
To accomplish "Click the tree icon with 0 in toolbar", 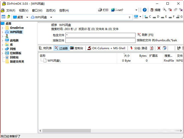I will [x=179, y=48].
